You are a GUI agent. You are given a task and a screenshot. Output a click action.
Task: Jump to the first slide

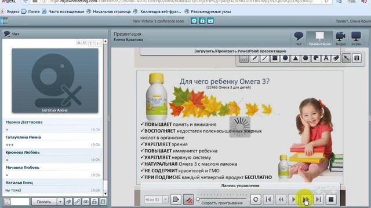click(x=268, y=199)
